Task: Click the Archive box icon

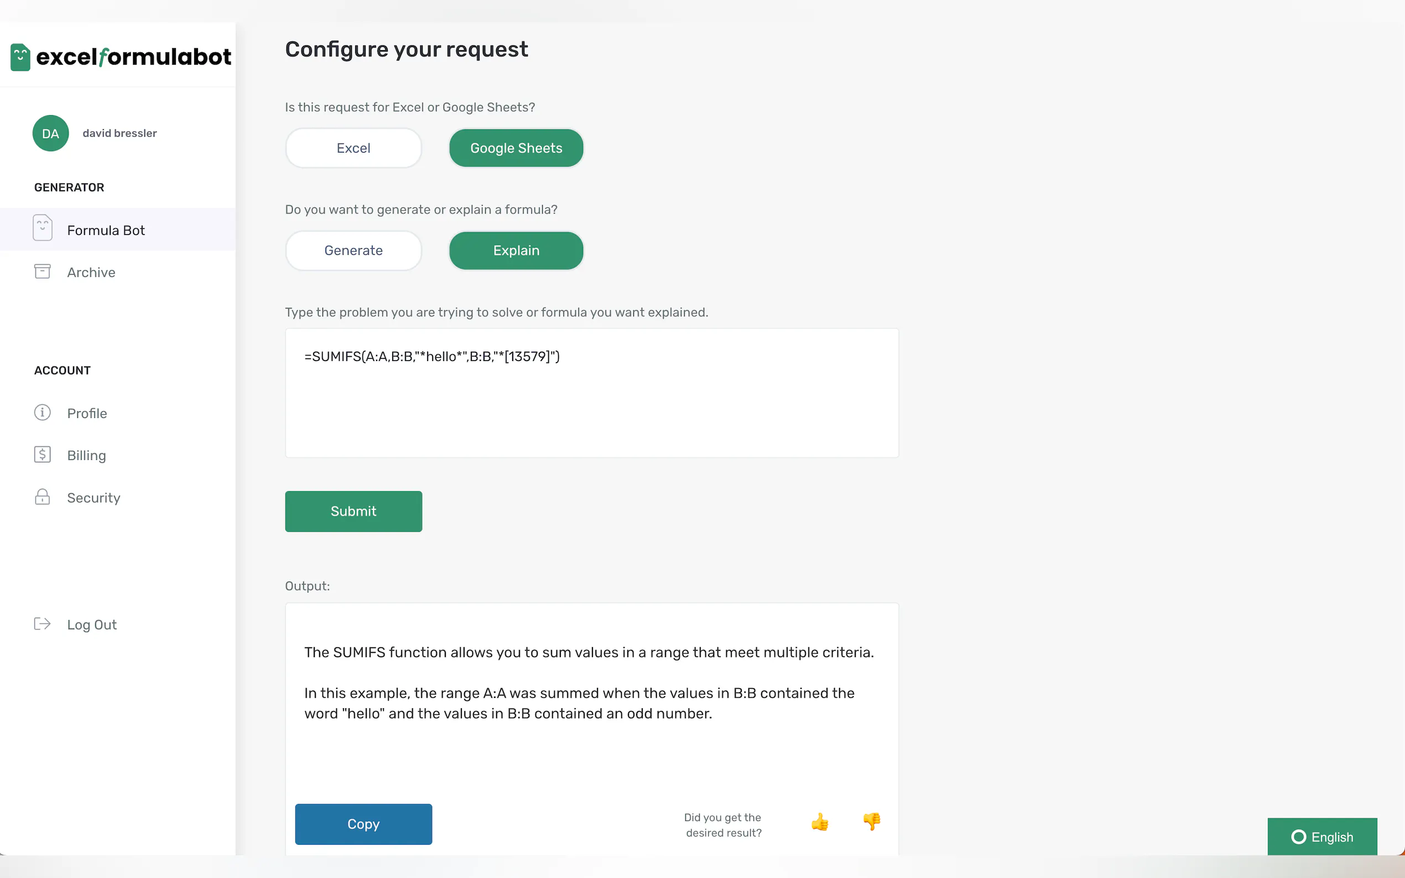Action: tap(43, 272)
